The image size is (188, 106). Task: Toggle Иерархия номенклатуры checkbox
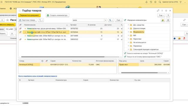point(125,20)
